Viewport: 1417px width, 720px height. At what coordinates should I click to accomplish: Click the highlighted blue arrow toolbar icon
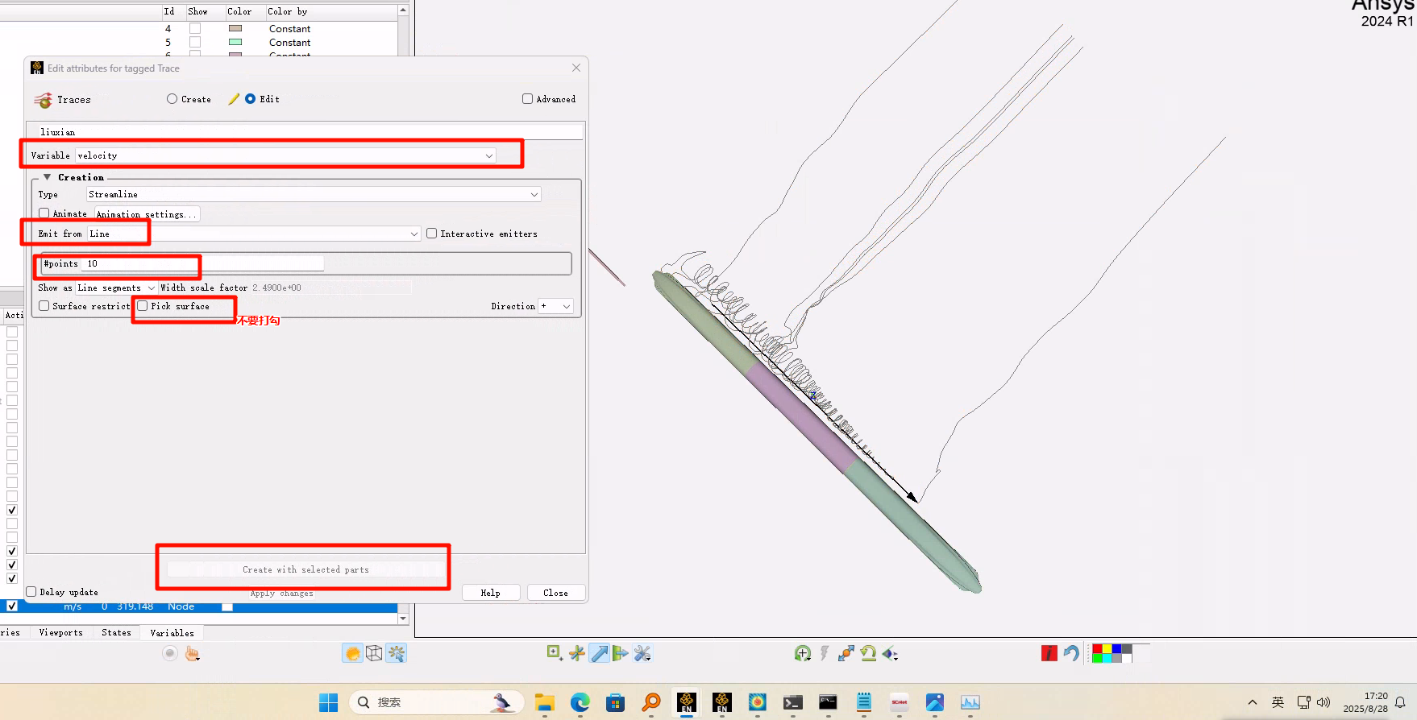(599, 653)
